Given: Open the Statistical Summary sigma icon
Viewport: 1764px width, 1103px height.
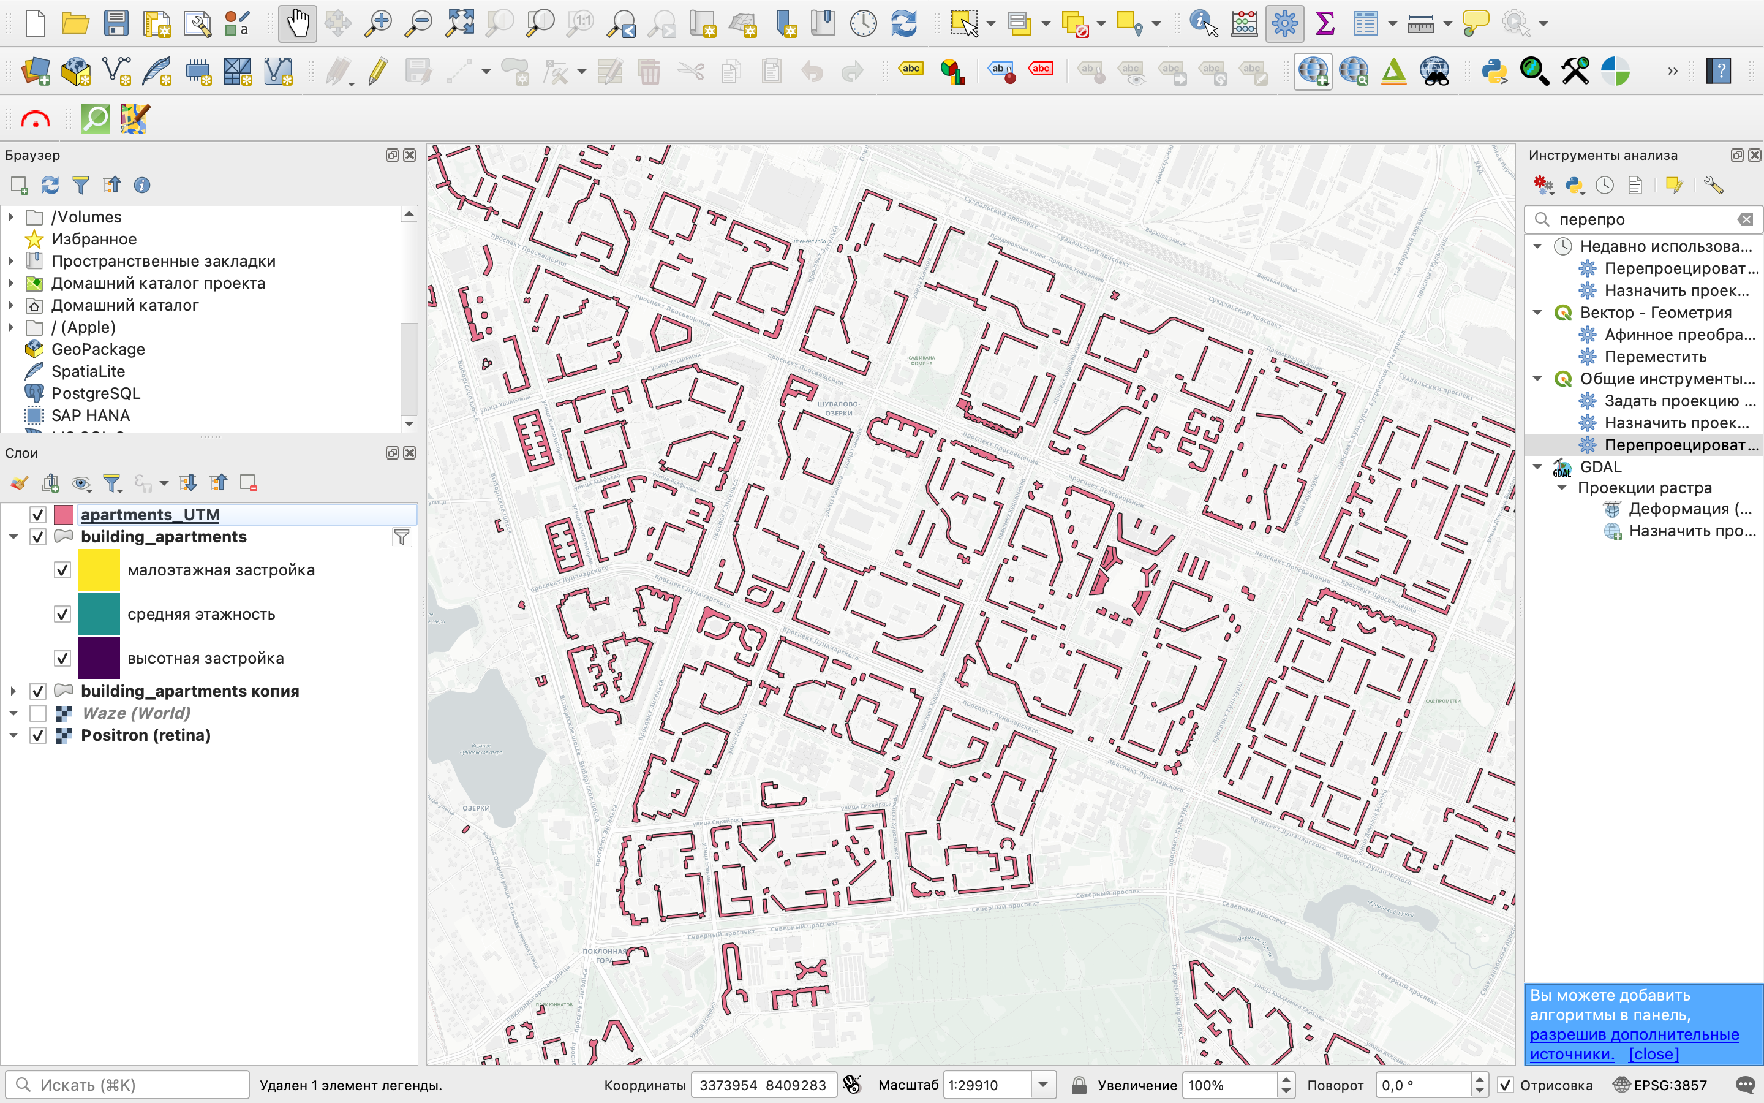Looking at the screenshot, I should (1324, 23).
